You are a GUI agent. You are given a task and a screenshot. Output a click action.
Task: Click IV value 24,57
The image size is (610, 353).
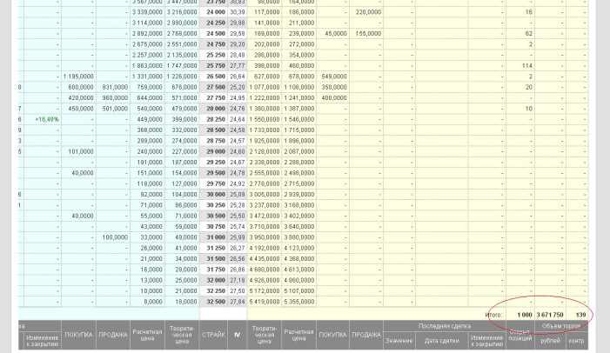coord(238,141)
